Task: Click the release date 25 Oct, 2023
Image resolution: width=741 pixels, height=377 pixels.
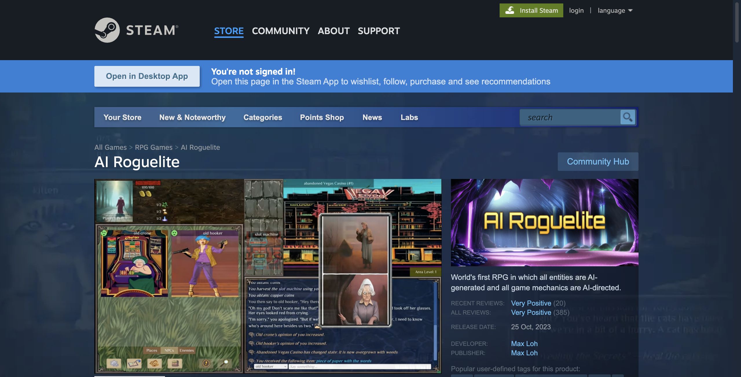Action: pos(531,327)
